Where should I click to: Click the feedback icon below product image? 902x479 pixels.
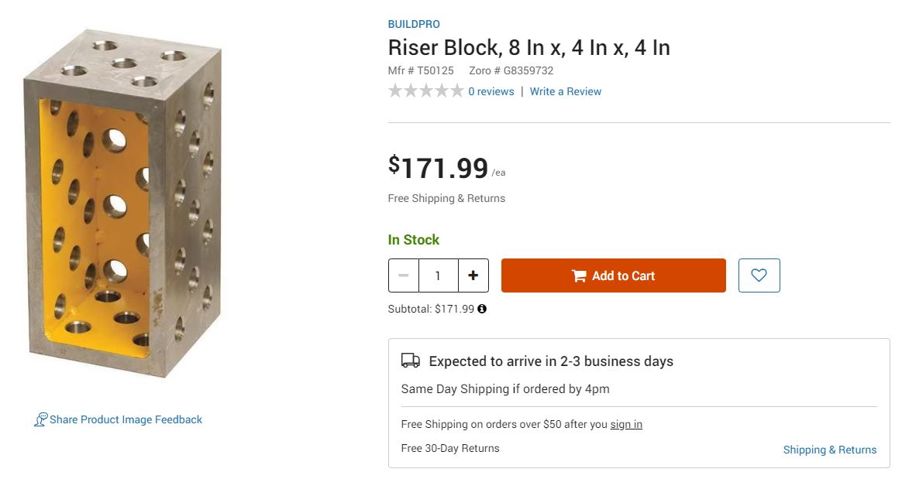click(x=40, y=419)
